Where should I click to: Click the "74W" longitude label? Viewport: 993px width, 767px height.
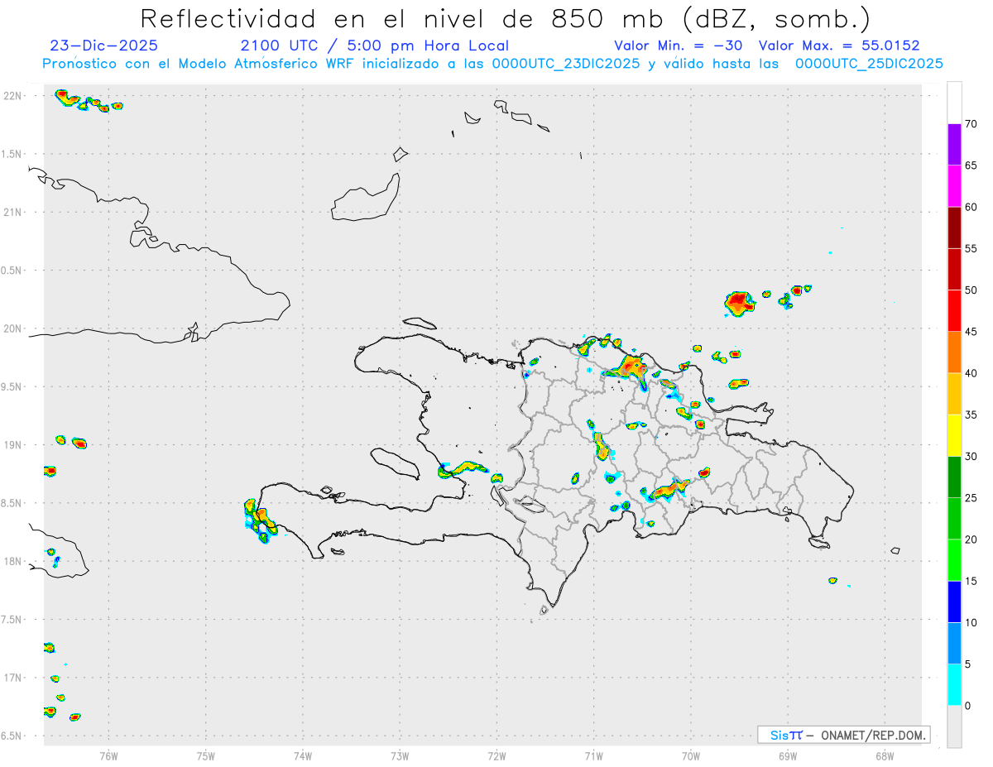303,755
